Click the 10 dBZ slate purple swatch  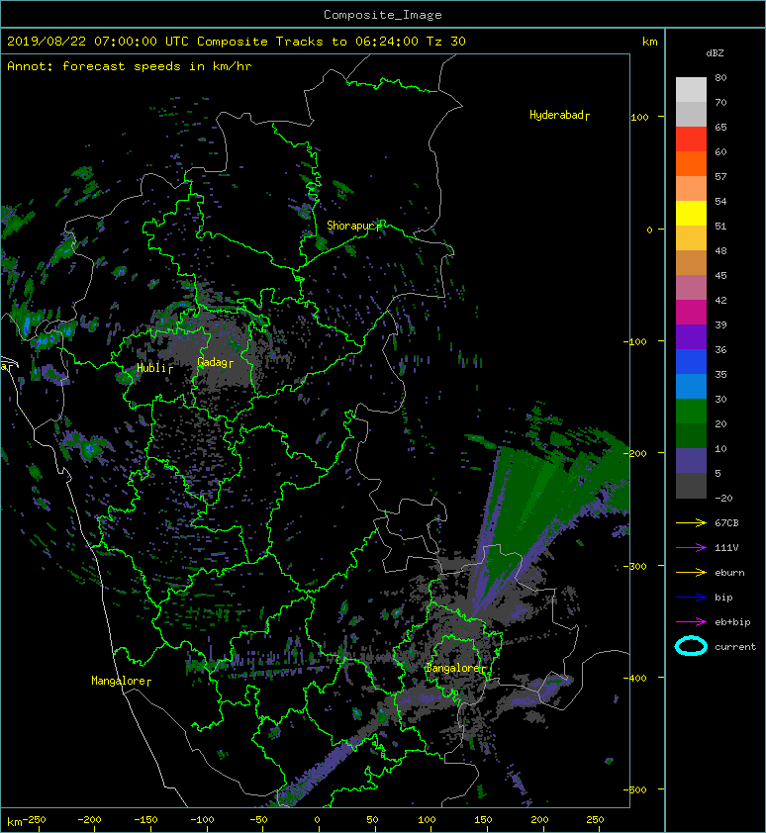[x=691, y=460]
